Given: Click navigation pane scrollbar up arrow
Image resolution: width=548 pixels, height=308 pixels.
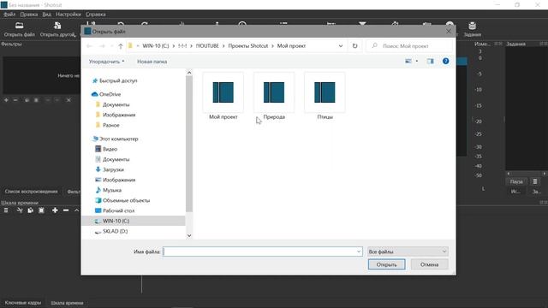Looking at the screenshot, I should 189,73.
